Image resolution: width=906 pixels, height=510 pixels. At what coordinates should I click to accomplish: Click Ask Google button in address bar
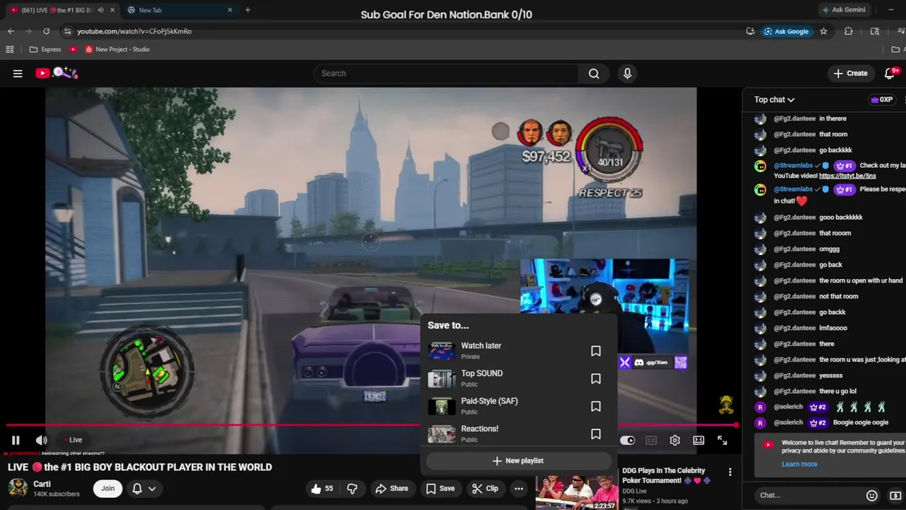click(786, 31)
